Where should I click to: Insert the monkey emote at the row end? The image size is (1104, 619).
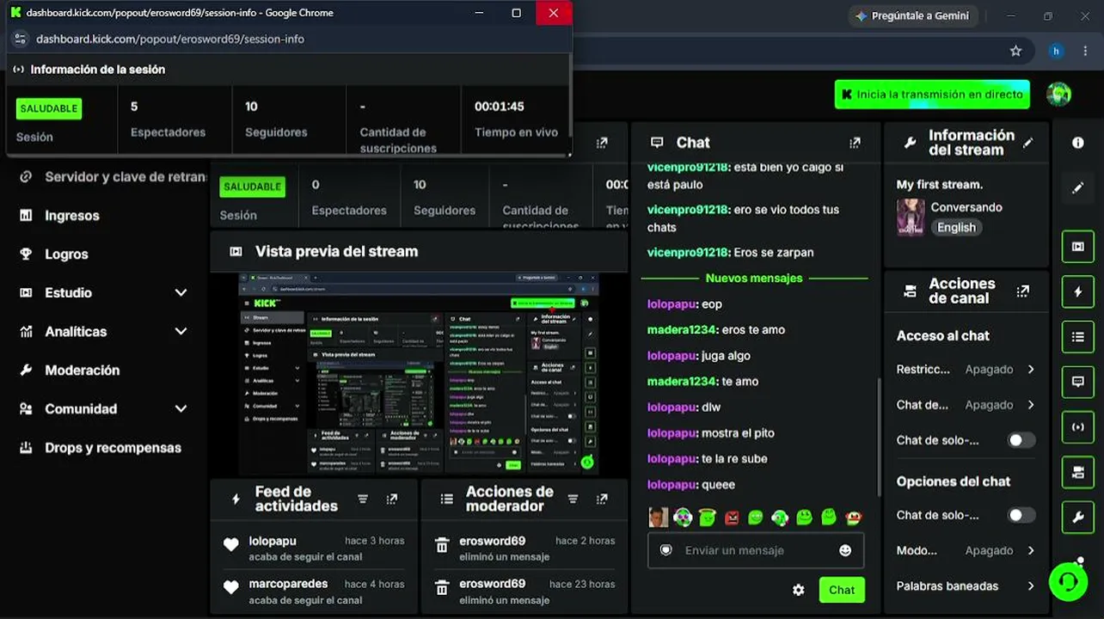854,518
